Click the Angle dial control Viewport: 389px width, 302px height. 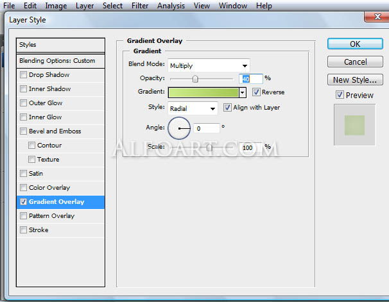point(179,128)
